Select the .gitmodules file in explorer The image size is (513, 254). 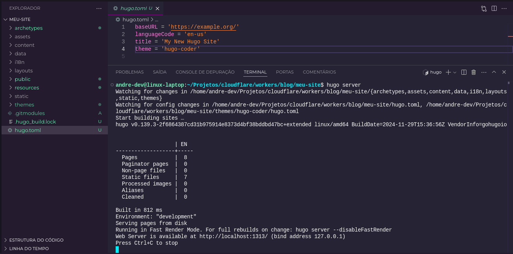pyautogui.click(x=29, y=113)
